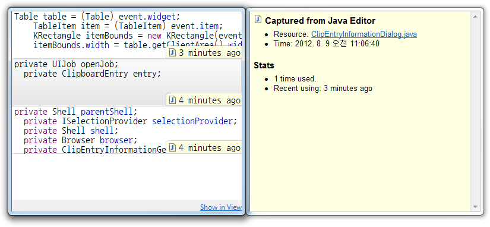Click the '1 time used.' stat line
The width and height of the screenshot is (490, 227).
(295, 79)
